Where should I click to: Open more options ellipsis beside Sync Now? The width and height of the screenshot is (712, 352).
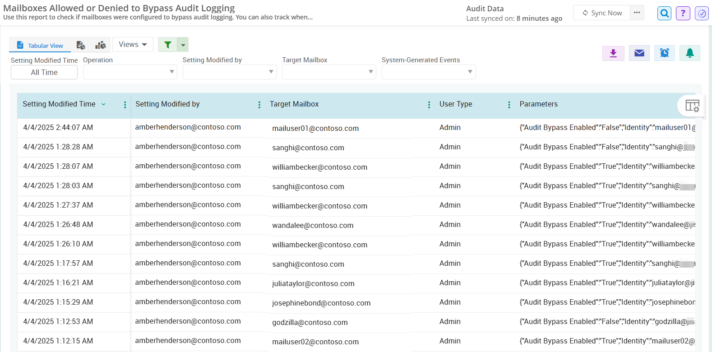[637, 13]
